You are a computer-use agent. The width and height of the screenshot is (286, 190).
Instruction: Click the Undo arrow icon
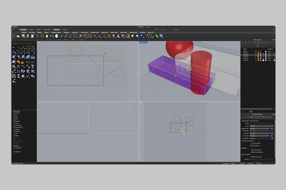click(52, 36)
